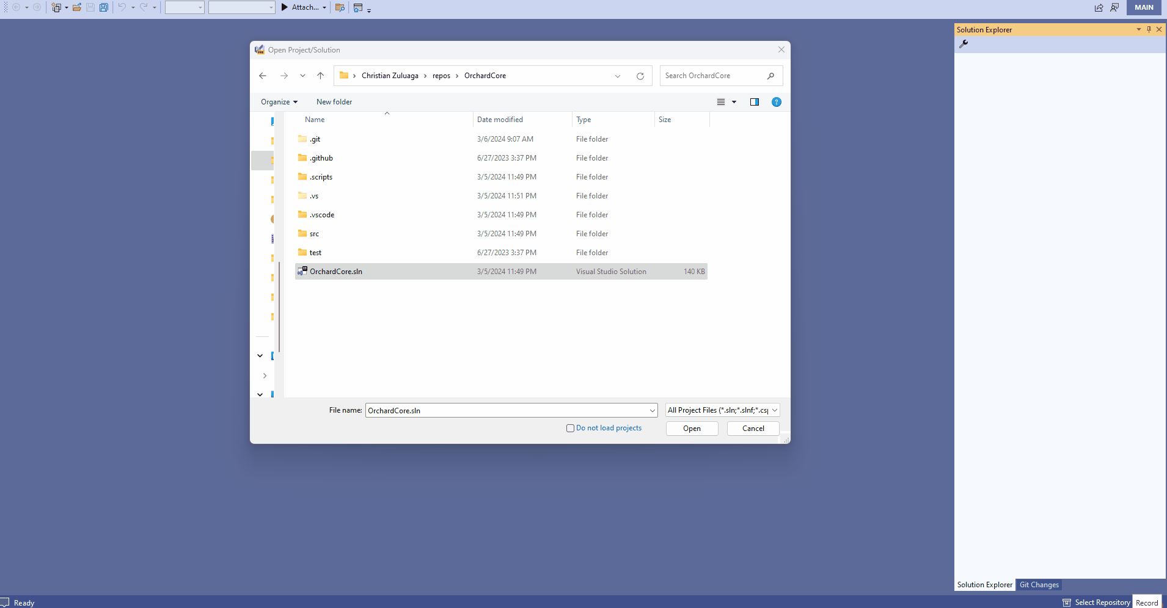Open Solution Explorer window position menu
Viewport: 1167px width, 608px height.
tap(1139, 29)
